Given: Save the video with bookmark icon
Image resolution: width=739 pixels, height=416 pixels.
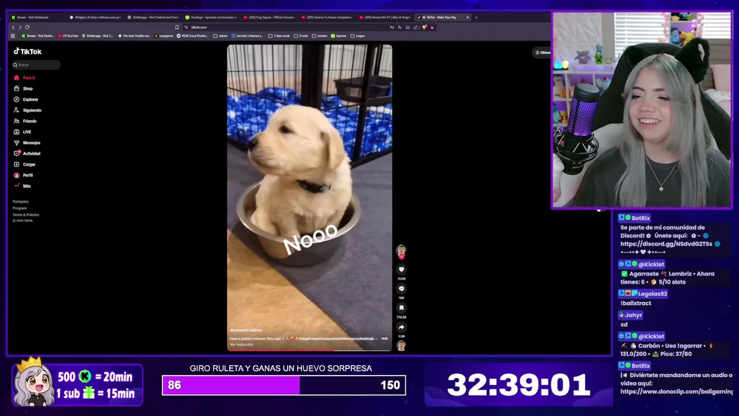Looking at the screenshot, I should (x=401, y=308).
